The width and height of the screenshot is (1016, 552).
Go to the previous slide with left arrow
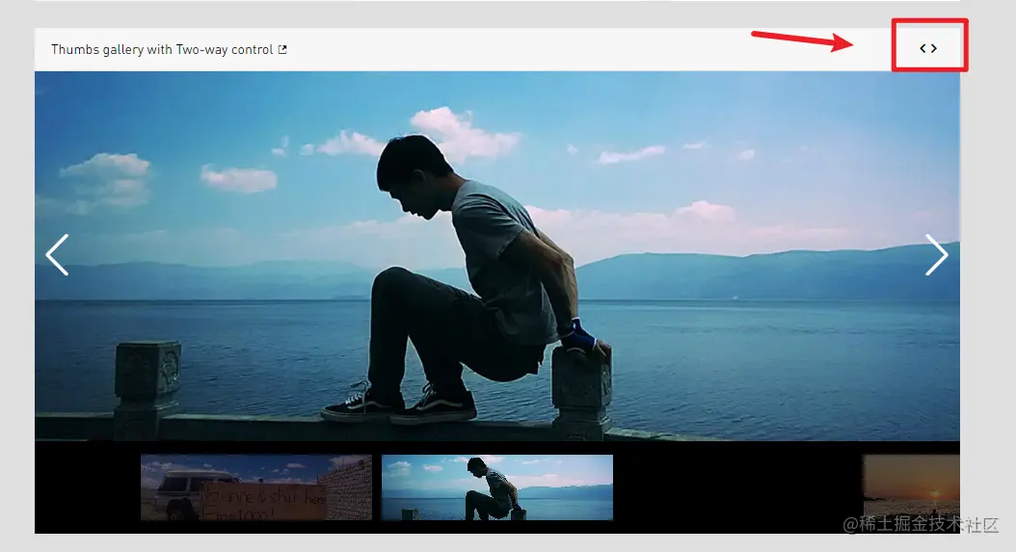tap(57, 254)
